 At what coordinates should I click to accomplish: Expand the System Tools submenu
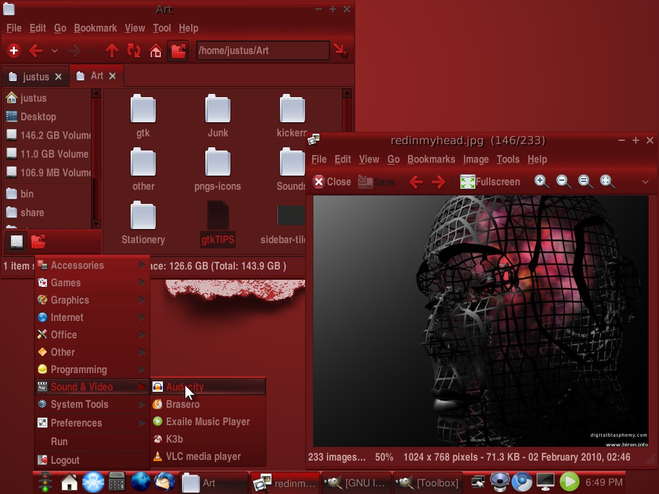(x=92, y=404)
